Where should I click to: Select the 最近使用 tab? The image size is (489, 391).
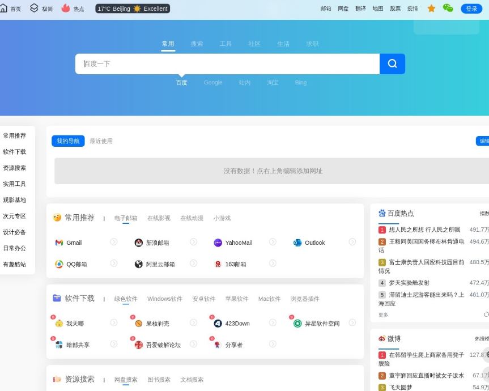100,141
